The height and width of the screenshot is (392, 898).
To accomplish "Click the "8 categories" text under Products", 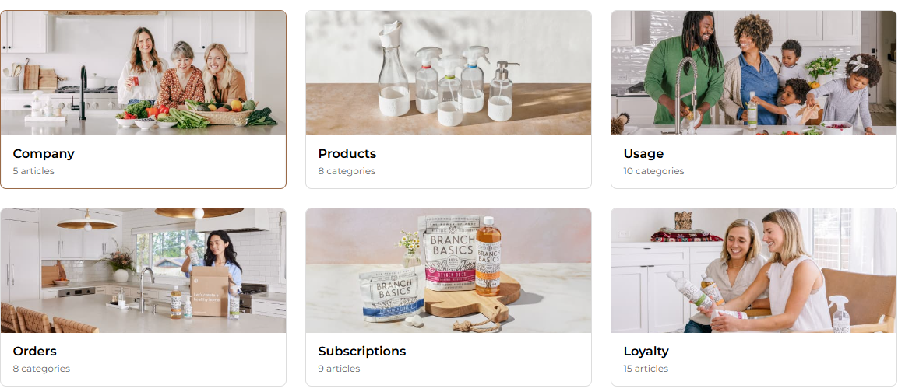I will (347, 171).
